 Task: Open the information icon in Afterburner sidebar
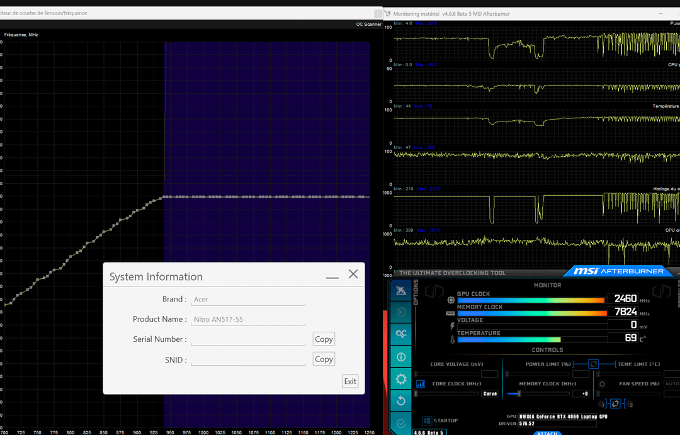tap(400, 356)
